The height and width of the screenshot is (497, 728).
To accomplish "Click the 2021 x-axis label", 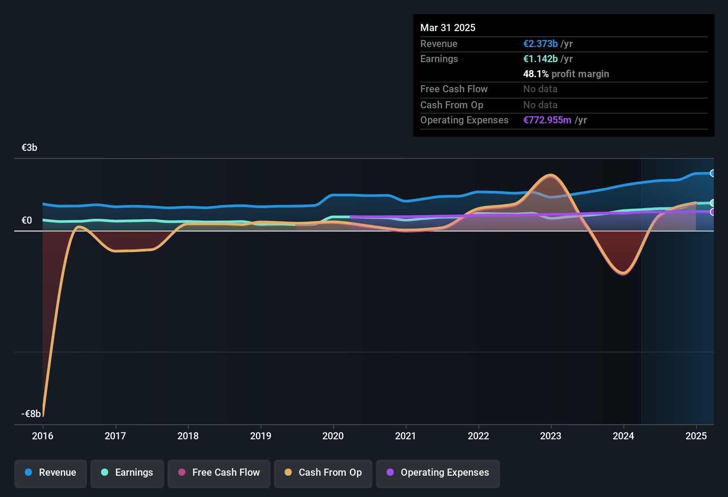I will tap(406, 436).
